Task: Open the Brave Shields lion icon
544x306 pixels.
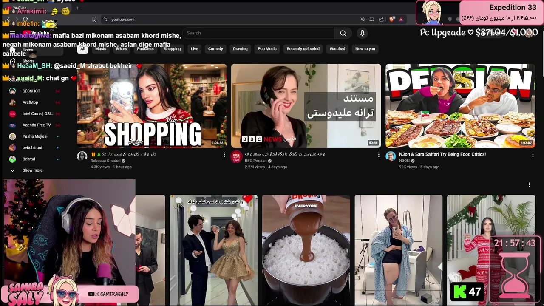Action: click(392, 19)
